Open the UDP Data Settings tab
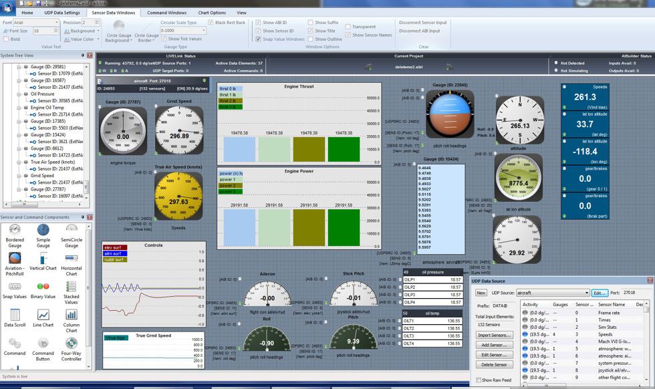 (x=61, y=13)
